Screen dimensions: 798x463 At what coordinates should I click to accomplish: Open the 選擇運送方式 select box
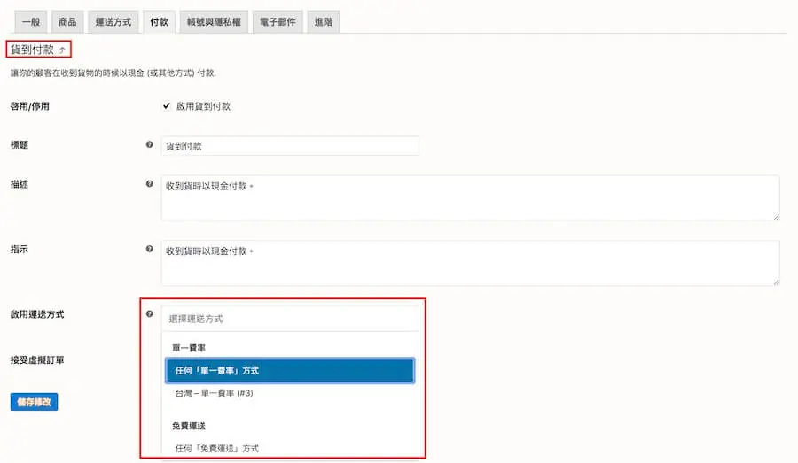point(290,319)
